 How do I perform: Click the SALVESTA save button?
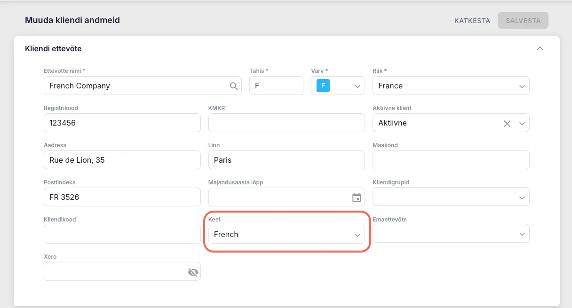pos(523,21)
